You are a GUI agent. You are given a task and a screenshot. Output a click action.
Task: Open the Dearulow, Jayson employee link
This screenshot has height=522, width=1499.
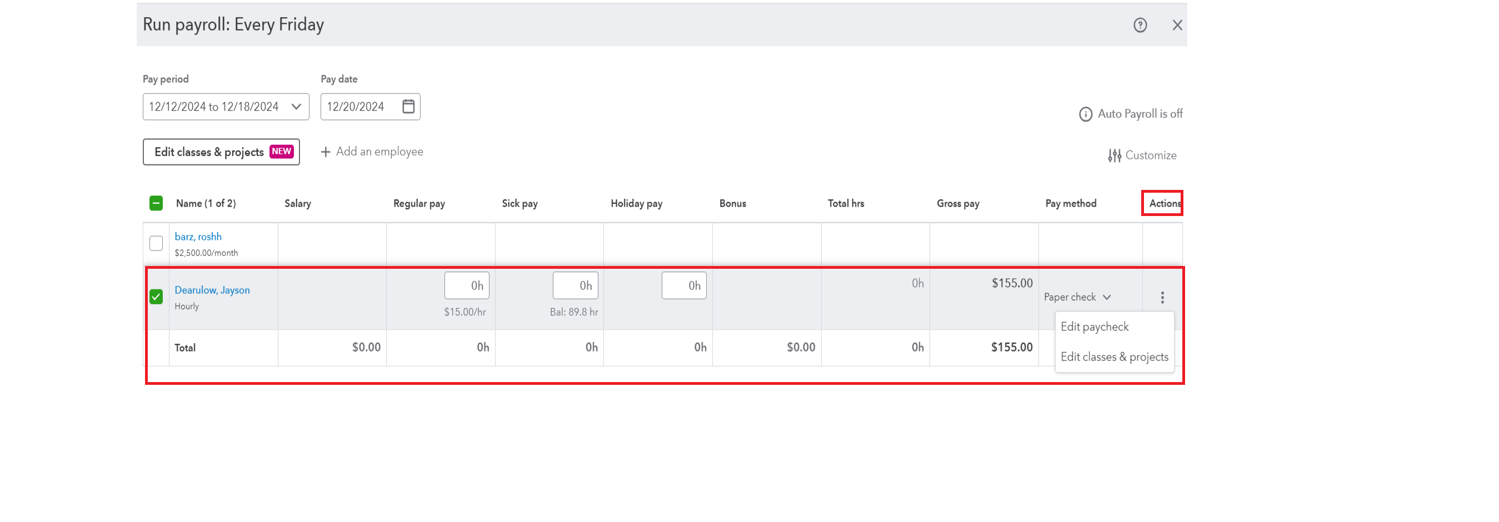coord(212,290)
